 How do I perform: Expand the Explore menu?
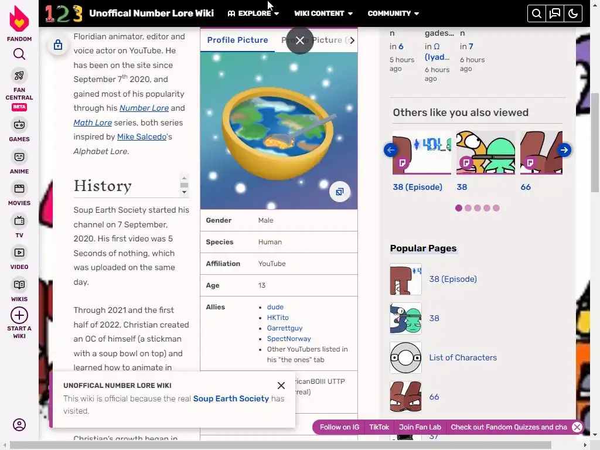point(253,13)
